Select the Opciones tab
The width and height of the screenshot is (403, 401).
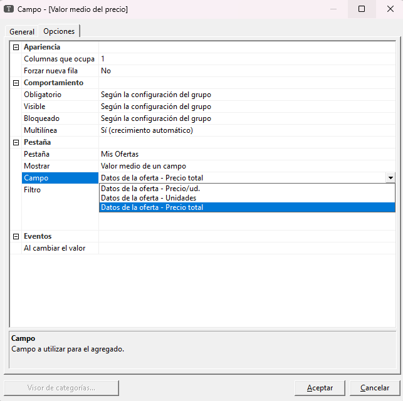coord(59,31)
